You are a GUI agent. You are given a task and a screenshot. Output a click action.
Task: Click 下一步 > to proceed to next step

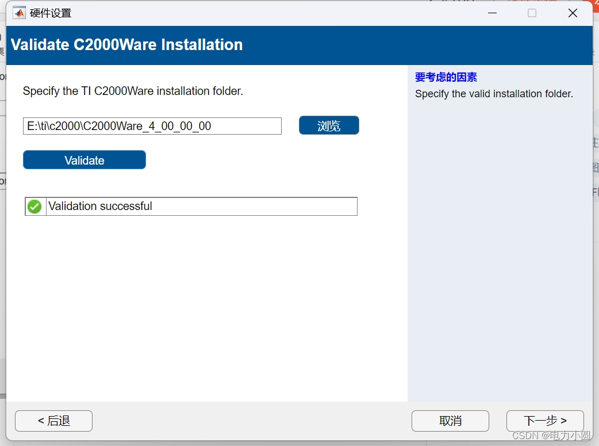tap(544, 421)
